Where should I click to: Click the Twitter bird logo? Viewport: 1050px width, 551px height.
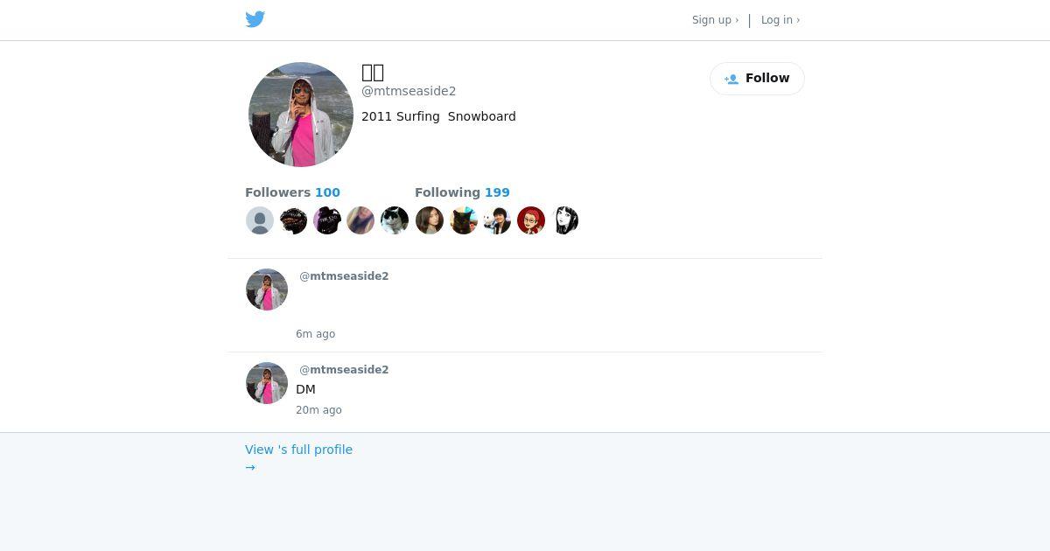pyautogui.click(x=255, y=19)
